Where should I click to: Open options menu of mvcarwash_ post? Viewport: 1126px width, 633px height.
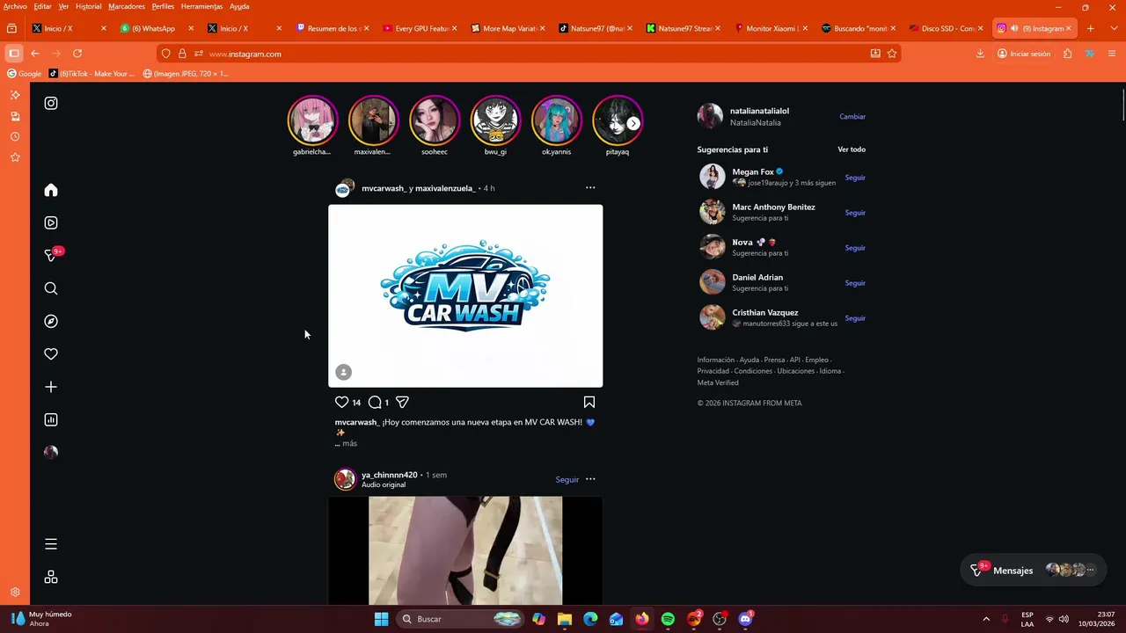tap(590, 187)
